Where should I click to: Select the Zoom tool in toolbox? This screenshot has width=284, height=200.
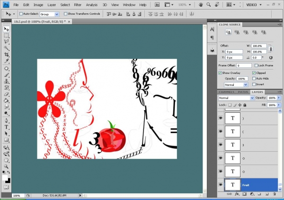point(6,166)
